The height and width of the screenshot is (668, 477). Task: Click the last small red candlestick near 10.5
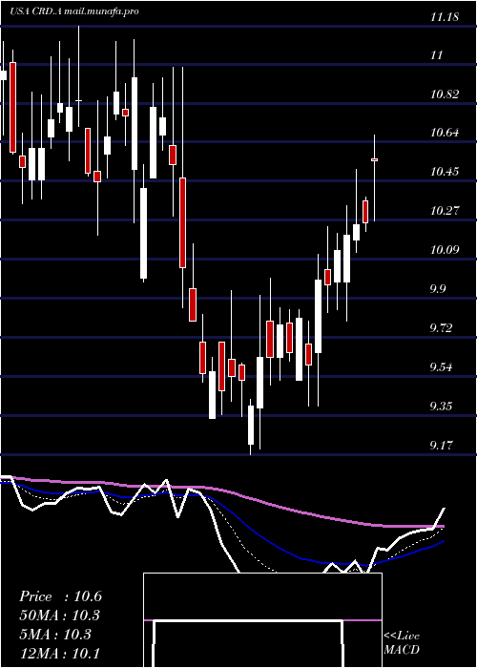point(374,159)
